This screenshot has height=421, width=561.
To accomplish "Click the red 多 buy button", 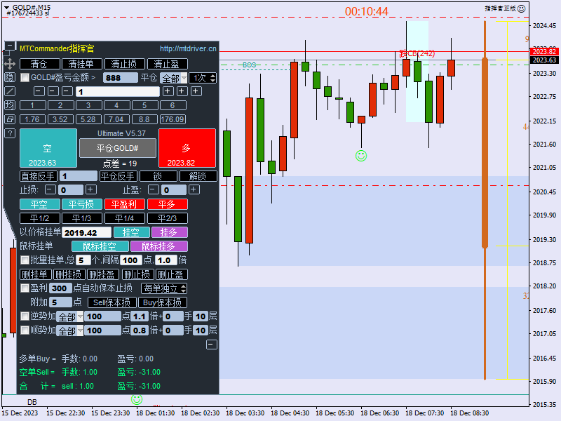I will (x=187, y=148).
